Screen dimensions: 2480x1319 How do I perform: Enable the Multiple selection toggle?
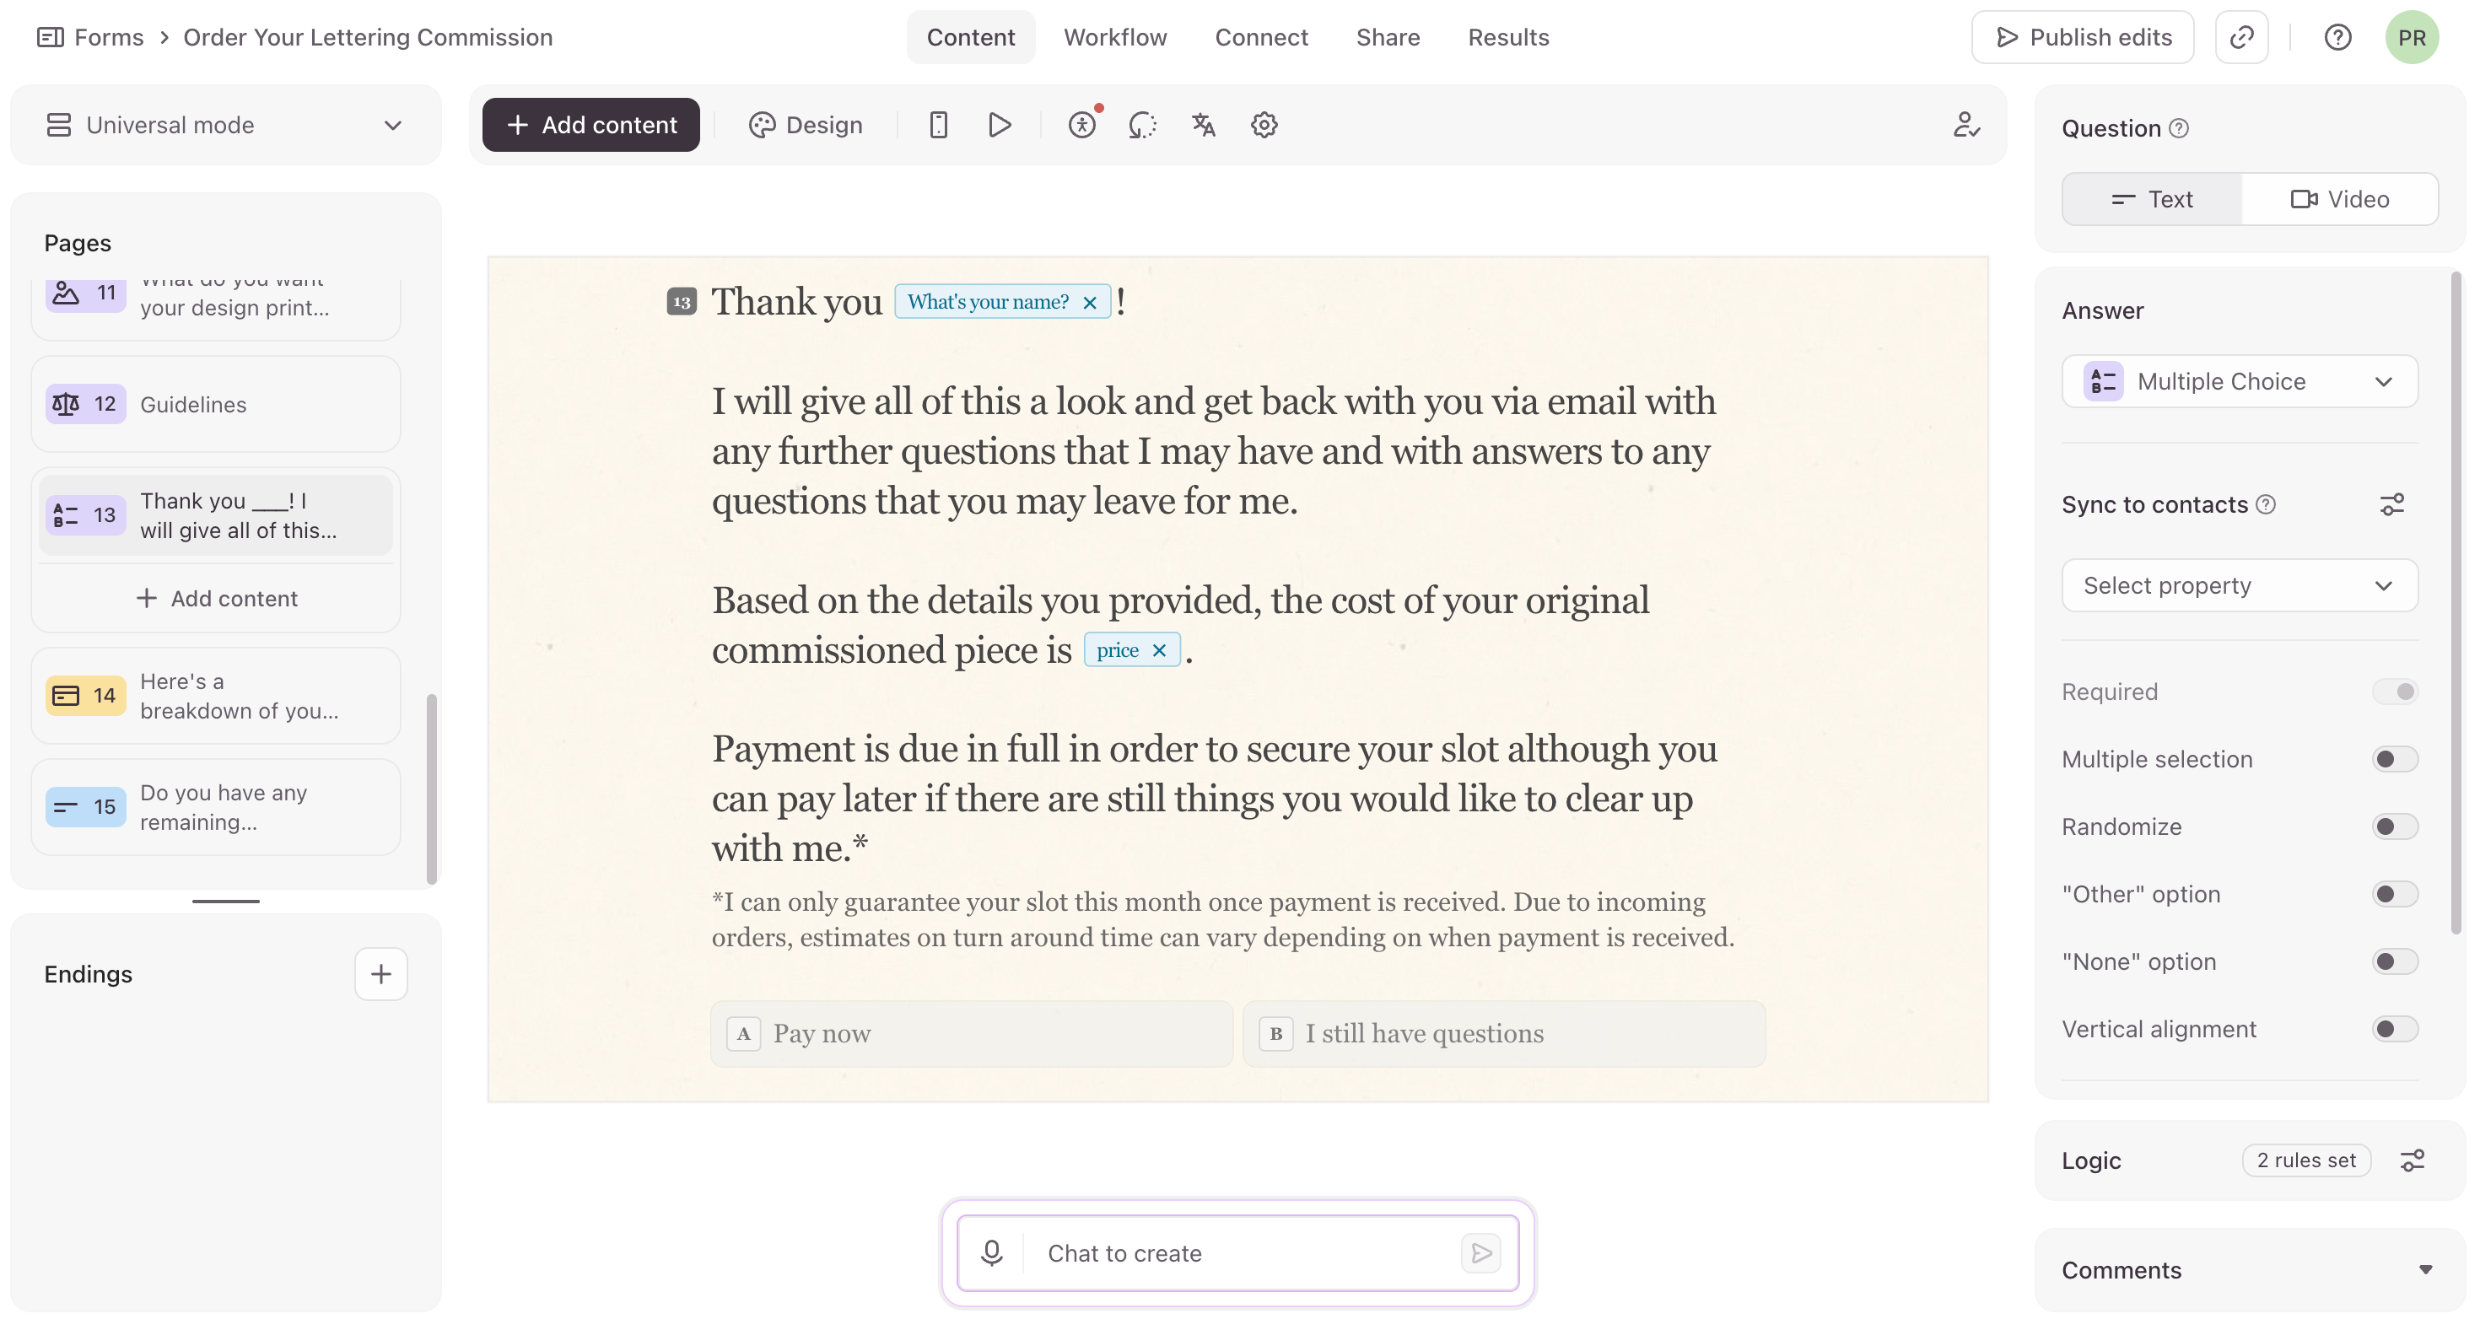(2394, 759)
